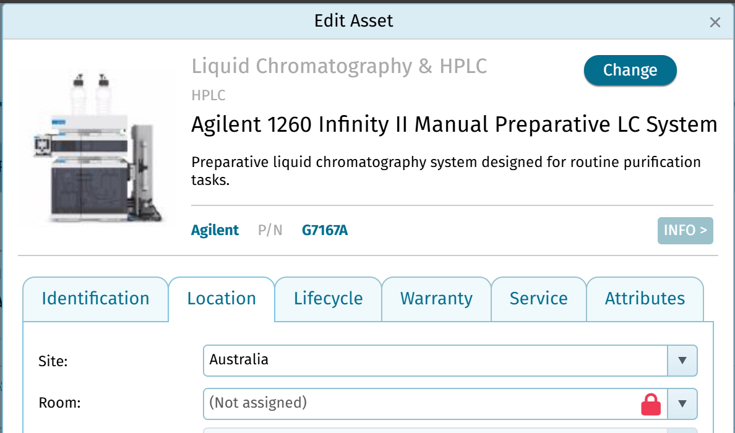Image resolution: width=735 pixels, height=433 pixels.
Task: Click the Site field showing Australia
Action: point(435,361)
